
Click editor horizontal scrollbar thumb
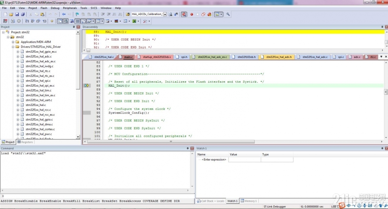click(171, 142)
